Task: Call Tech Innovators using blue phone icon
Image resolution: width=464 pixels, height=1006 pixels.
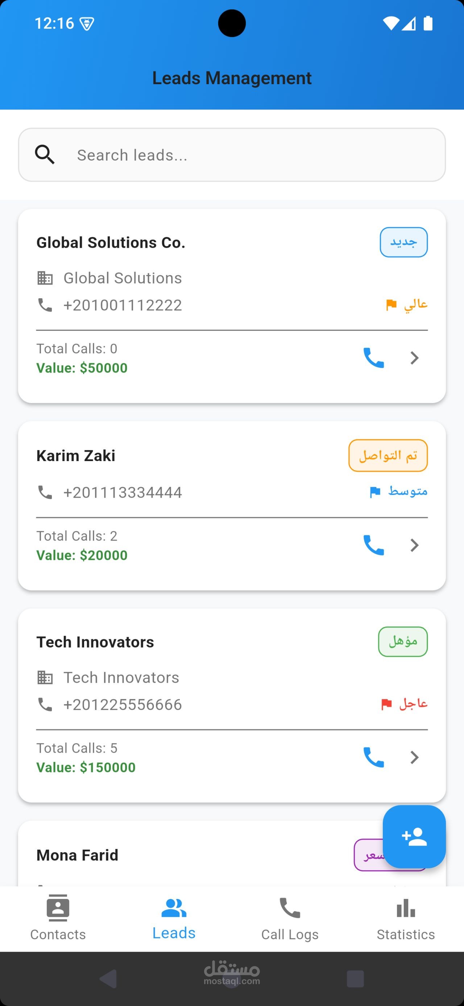Action: [x=373, y=757]
